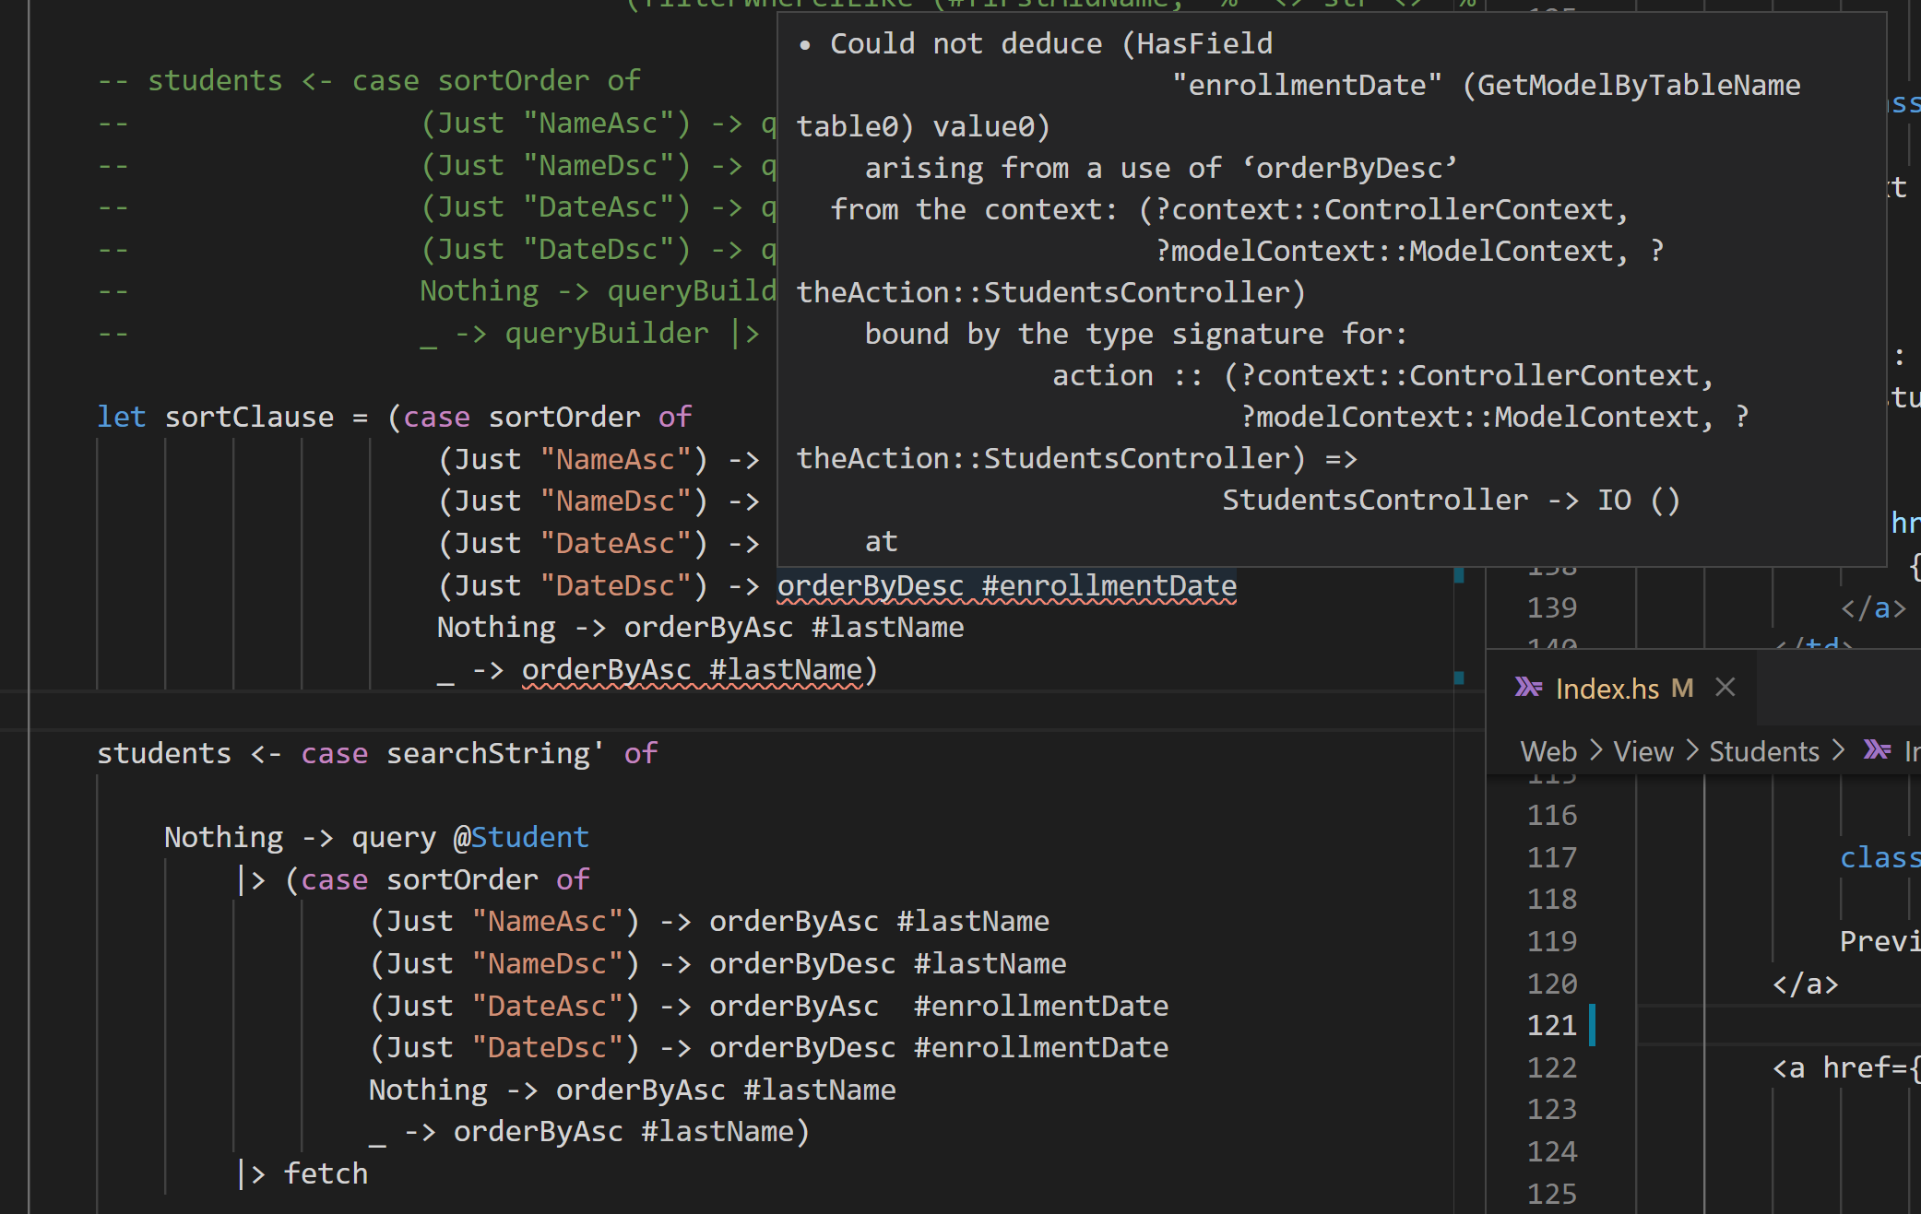This screenshot has height=1214, width=1921.
Task: Select the Index.hs tab
Action: coord(1622,688)
